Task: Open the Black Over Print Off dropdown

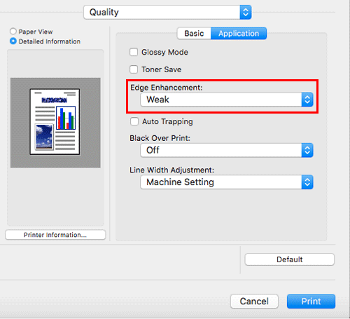Action: (x=227, y=150)
